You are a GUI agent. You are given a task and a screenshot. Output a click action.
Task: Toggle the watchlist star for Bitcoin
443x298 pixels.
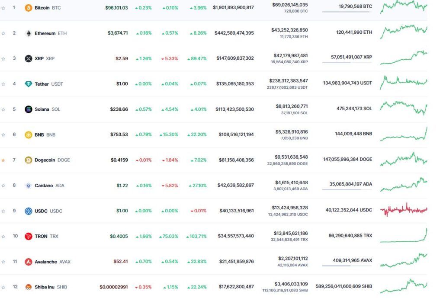point(3,8)
